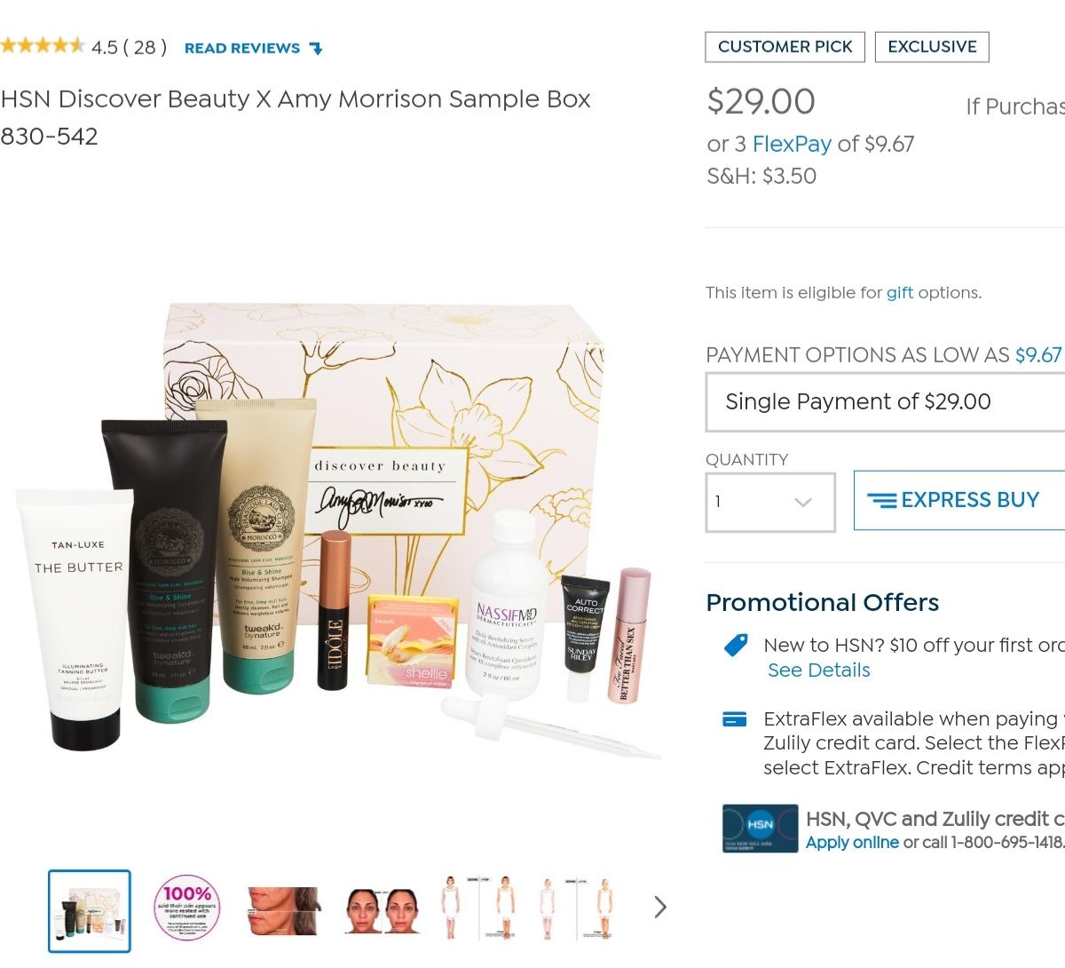The height and width of the screenshot is (968, 1065).
Task: Open the Read Reviews link
Action: [242, 49]
